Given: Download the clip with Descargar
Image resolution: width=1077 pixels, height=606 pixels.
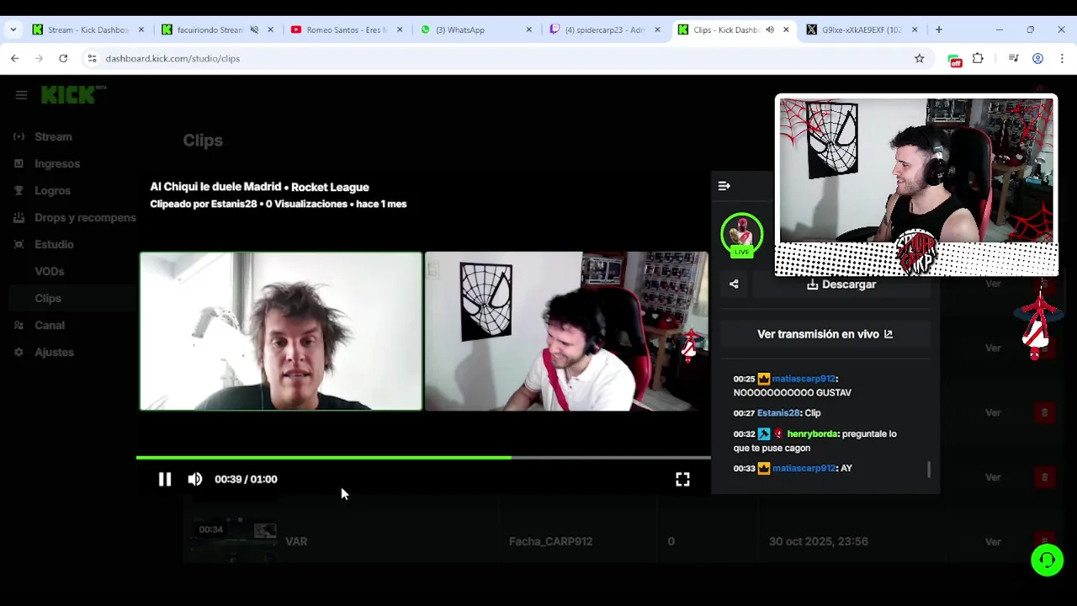Looking at the screenshot, I should click(841, 284).
